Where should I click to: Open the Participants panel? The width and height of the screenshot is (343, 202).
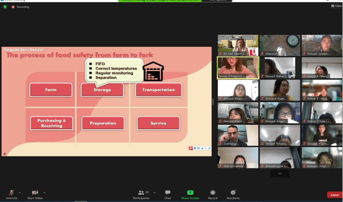141,192
